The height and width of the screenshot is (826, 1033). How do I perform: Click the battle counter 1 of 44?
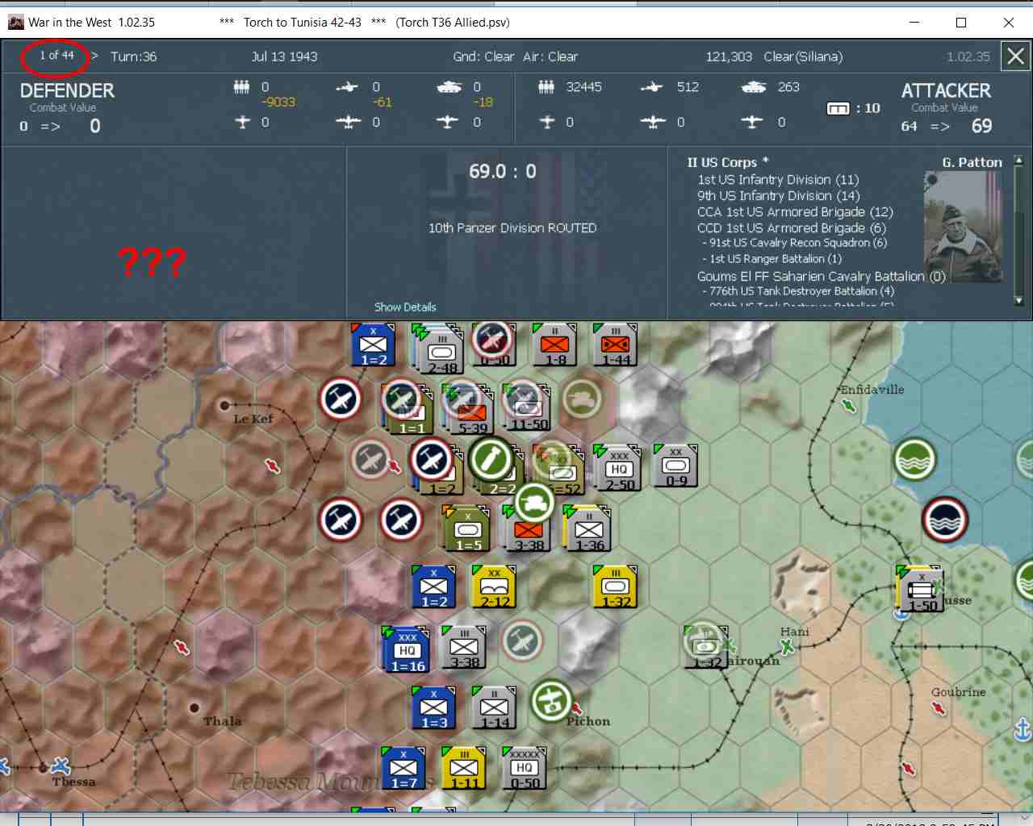pos(56,56)
